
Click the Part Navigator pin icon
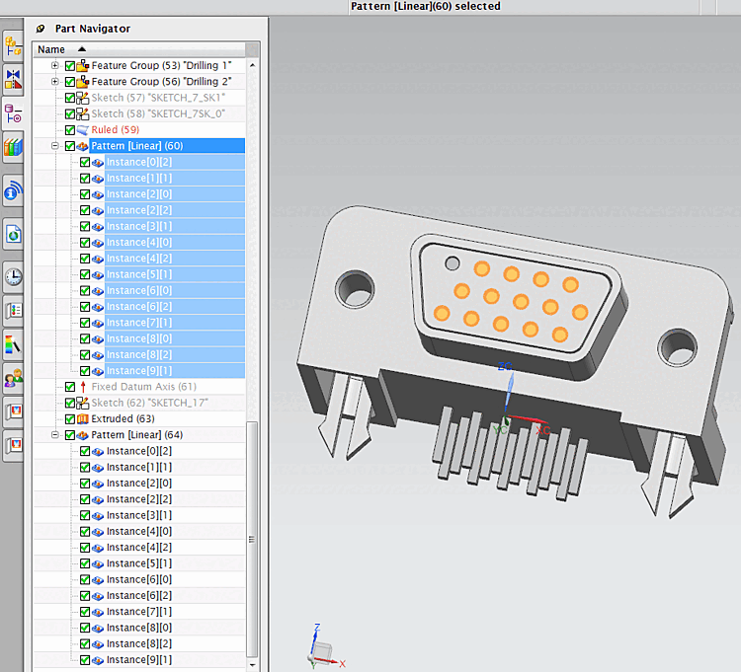(x=40, y=29)
